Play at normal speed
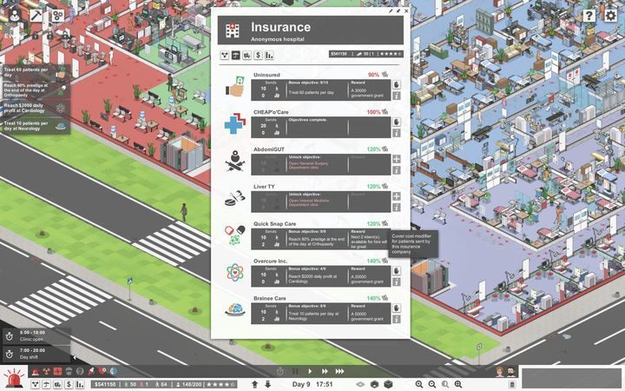 coord(310,372)
